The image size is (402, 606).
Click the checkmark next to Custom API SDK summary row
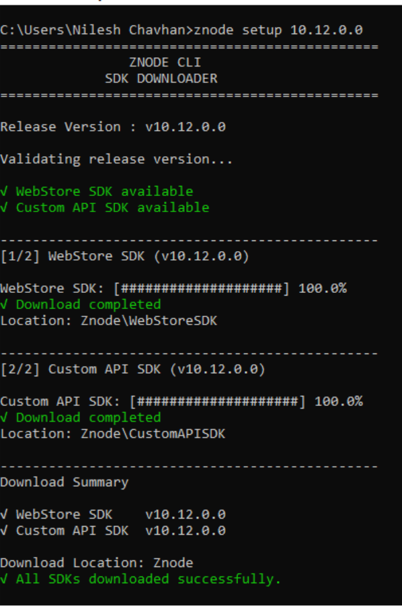pos(4,531)
